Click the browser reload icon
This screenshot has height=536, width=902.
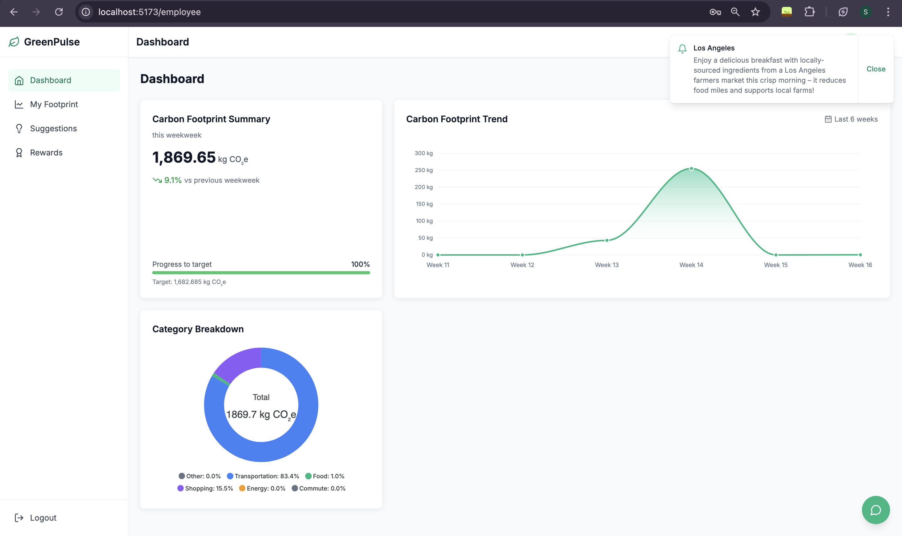coord(59,12)
